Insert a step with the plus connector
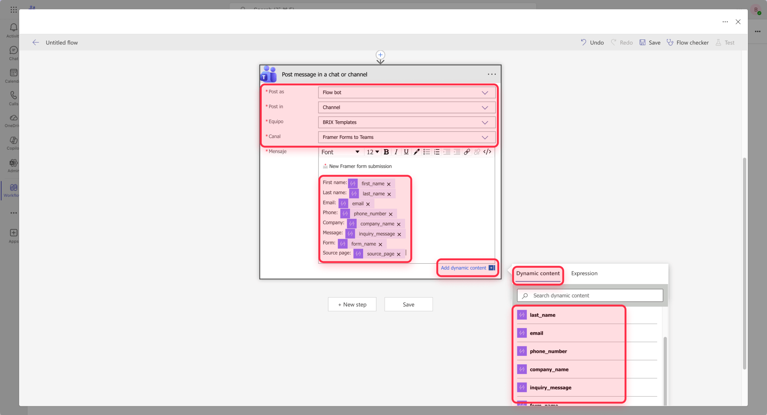The width and height of the screenshot is (767, 415). click(380, 55)
